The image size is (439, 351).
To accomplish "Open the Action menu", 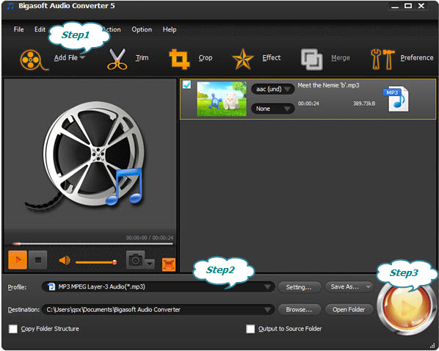I will [x=112, y=29].
